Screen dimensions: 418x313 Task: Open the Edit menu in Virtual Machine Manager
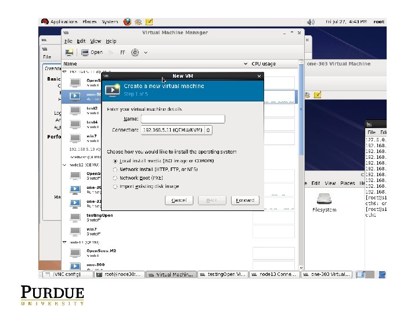[81, 41]
